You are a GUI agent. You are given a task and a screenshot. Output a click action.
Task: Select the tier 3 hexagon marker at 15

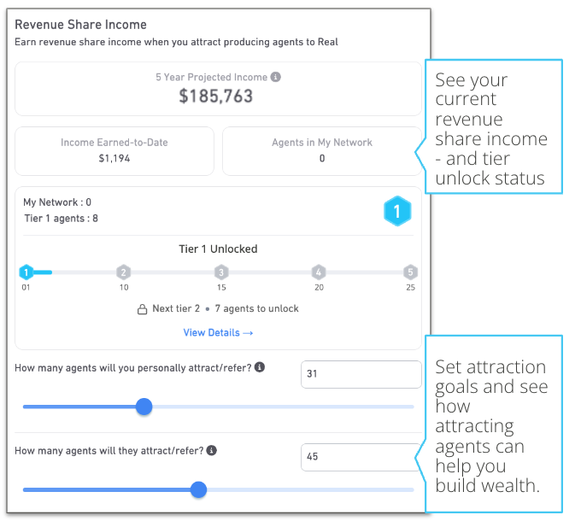pyautogui.click(x=221, y=272)
